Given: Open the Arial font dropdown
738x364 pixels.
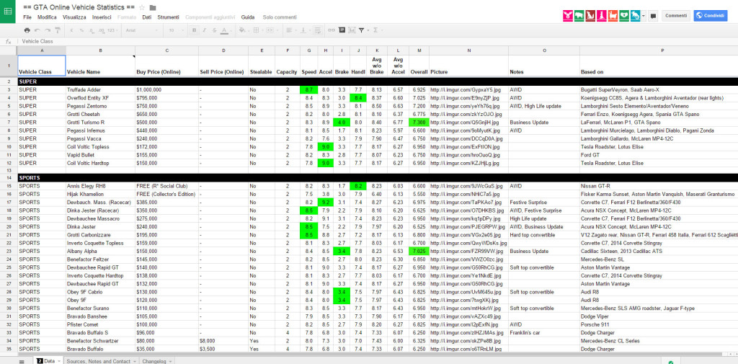Looking at the screenshot, I should pos(141,30).
